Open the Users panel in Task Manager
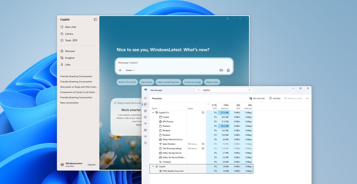This screenshot has height=184, width=357. [x=145, y=130]
